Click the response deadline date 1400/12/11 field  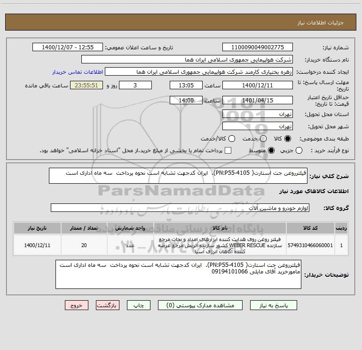click(x=258, y=85)
